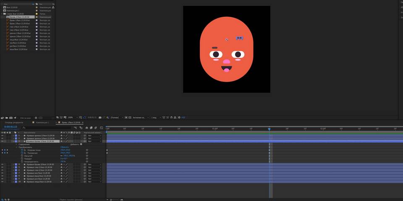Click the Непрозрачность value 100%
The height and width of the screenshot is (201, 403).
63,162
